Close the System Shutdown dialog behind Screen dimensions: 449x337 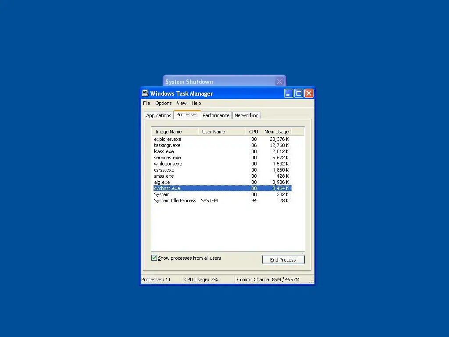tap(279, 82)
